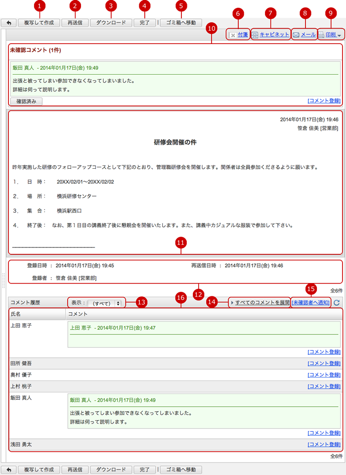Image resolution: width=346 pixels, height=475 pixels.
Task: Click the コメント履歴 label
Action: coord(25,303)
